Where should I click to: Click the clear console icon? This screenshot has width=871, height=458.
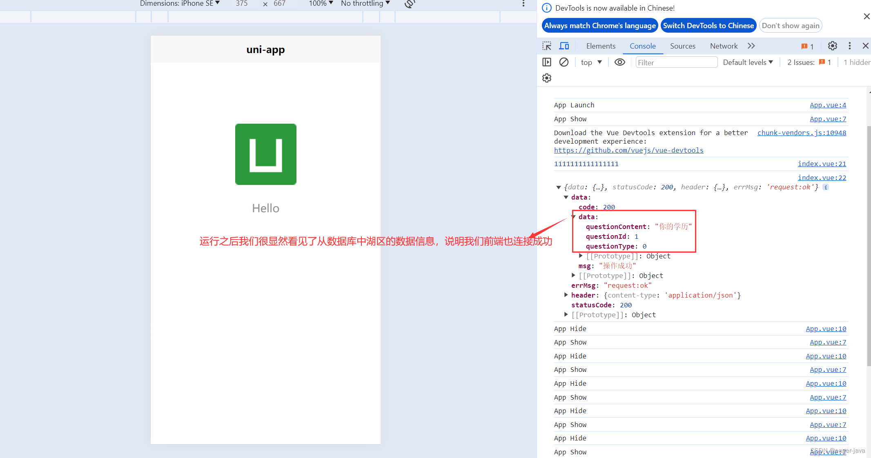564,62
